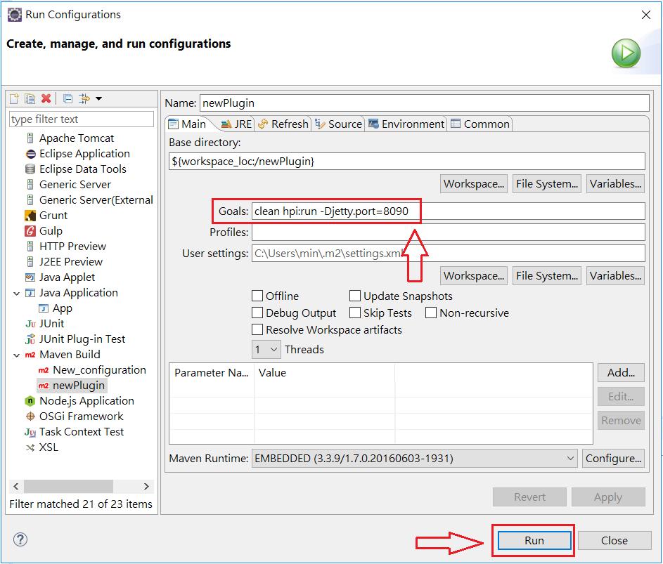Switch to the Main tab
This screenshot has height=564, width=663.
coord(187,124)
